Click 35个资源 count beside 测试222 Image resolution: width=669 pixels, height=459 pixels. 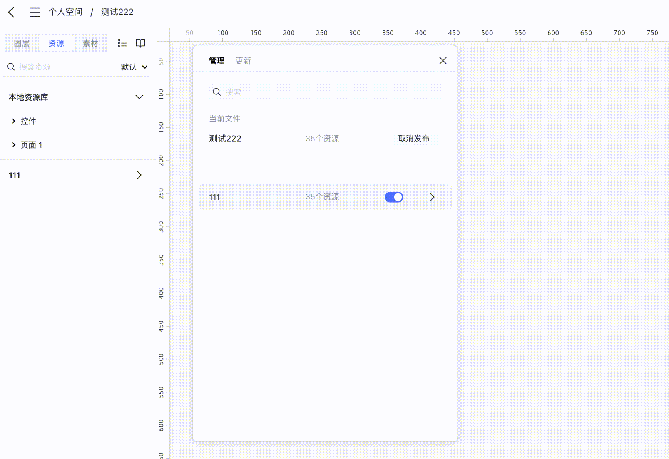tap(322, 139)
